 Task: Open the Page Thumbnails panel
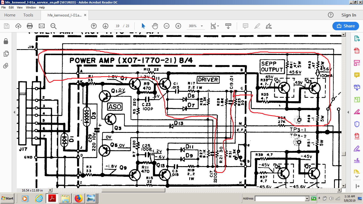point(6,54)
